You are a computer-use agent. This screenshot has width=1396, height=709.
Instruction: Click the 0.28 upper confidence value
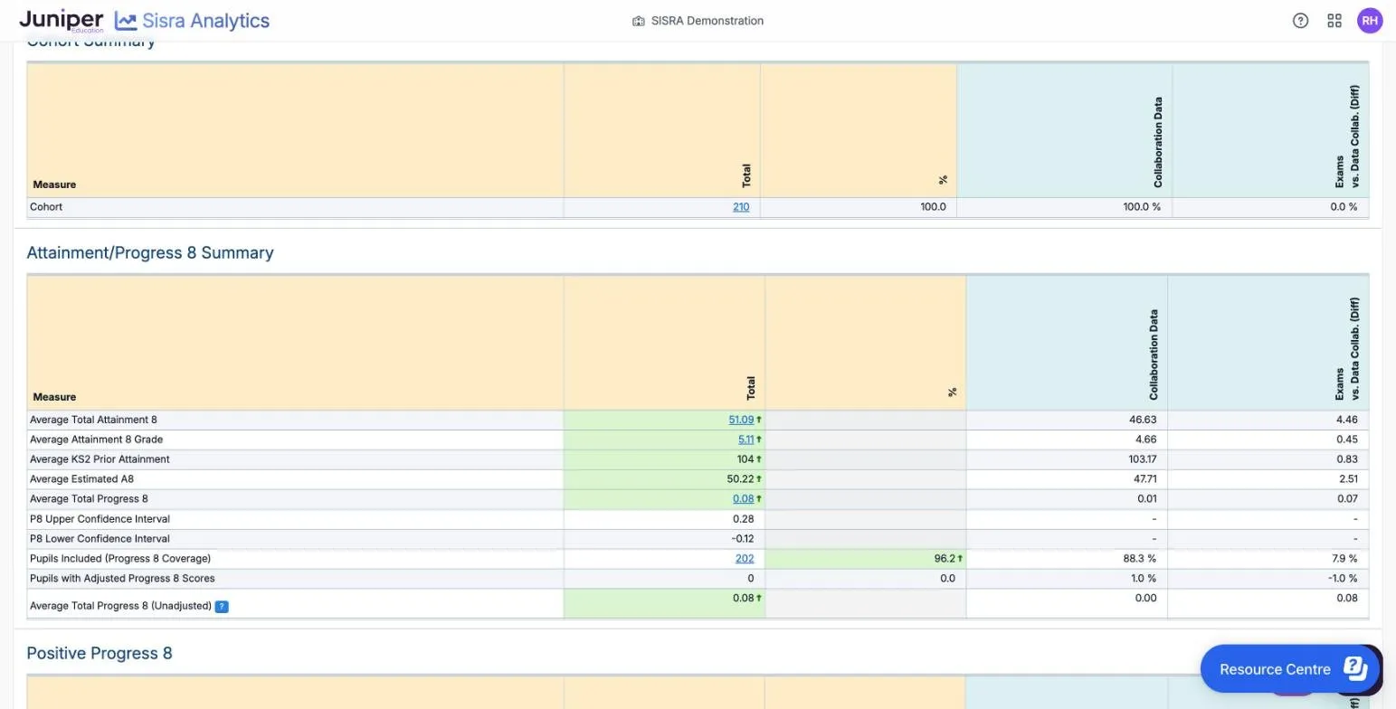click(x=744, y=519)
